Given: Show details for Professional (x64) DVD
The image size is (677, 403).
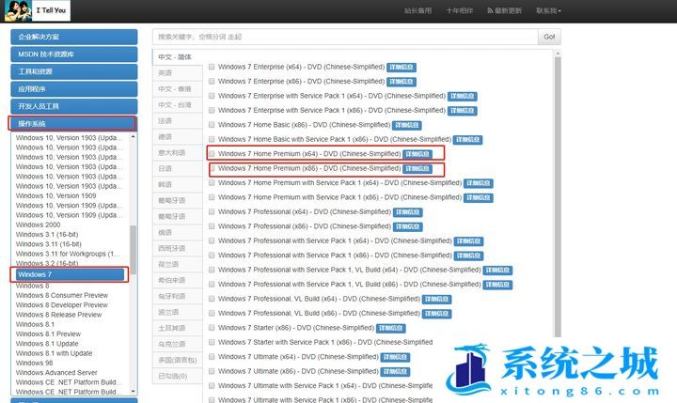Looking at the screenshot, I should click(407, 212).
